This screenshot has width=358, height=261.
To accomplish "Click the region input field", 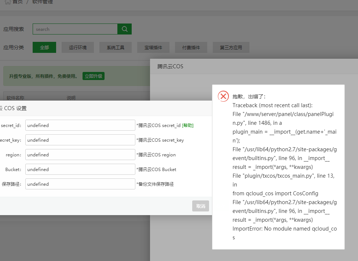I will click(x=80, y=155).
